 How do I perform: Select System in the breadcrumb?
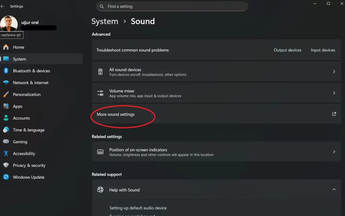(x=105, y=21)
